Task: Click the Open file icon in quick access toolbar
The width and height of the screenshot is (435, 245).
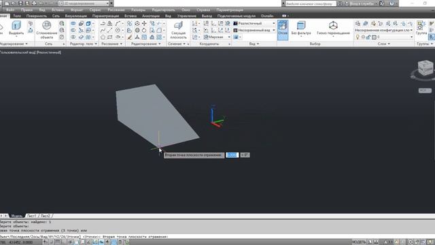Action: (x=14, y=3)
